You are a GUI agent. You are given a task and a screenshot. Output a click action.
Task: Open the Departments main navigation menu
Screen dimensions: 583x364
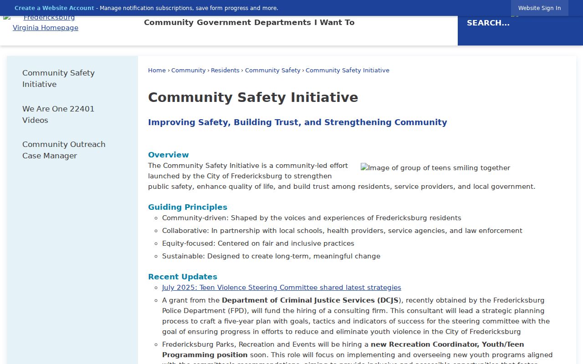pos(282,22)
